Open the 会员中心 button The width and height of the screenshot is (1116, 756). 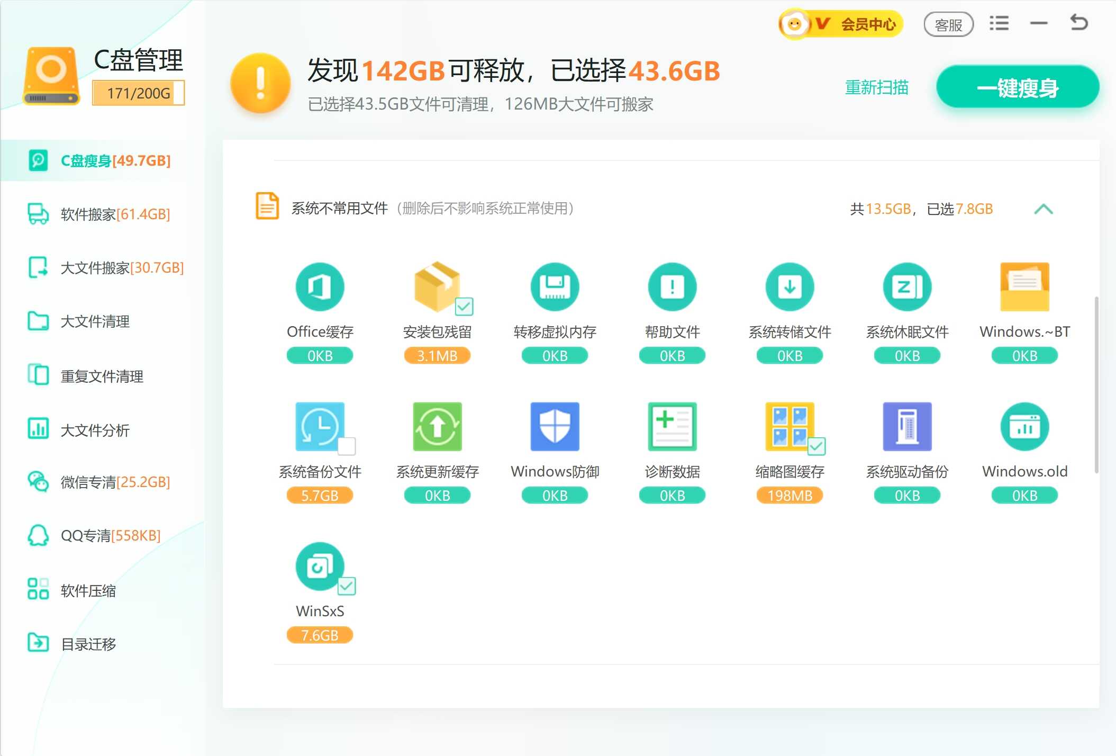(x=840, y=24)
